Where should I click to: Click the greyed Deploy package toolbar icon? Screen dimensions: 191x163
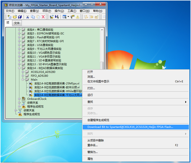pyautogui.click(x=91, y=17)
